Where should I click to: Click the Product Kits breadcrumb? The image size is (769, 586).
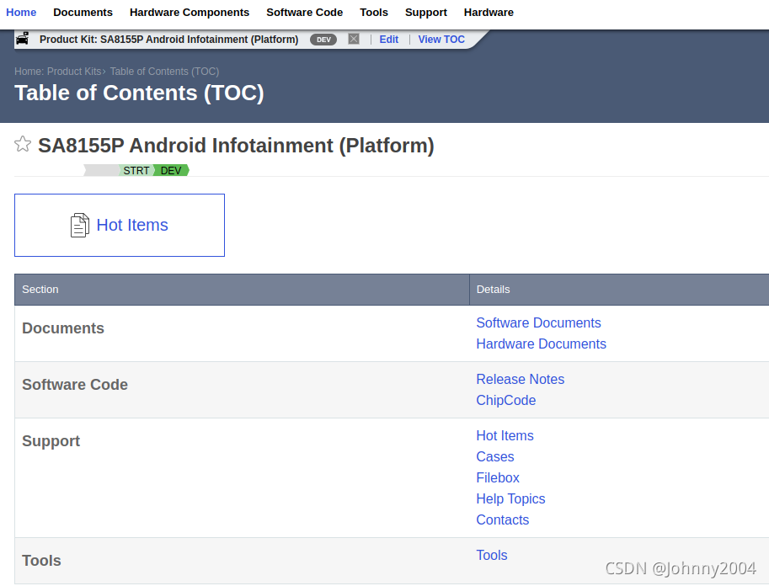74,71
